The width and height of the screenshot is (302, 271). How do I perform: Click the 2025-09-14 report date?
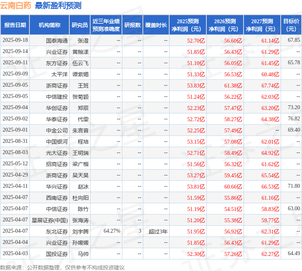click(x=15, y=51)
